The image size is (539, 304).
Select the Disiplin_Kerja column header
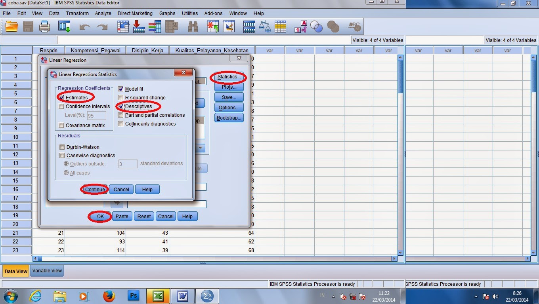(147, 50)
